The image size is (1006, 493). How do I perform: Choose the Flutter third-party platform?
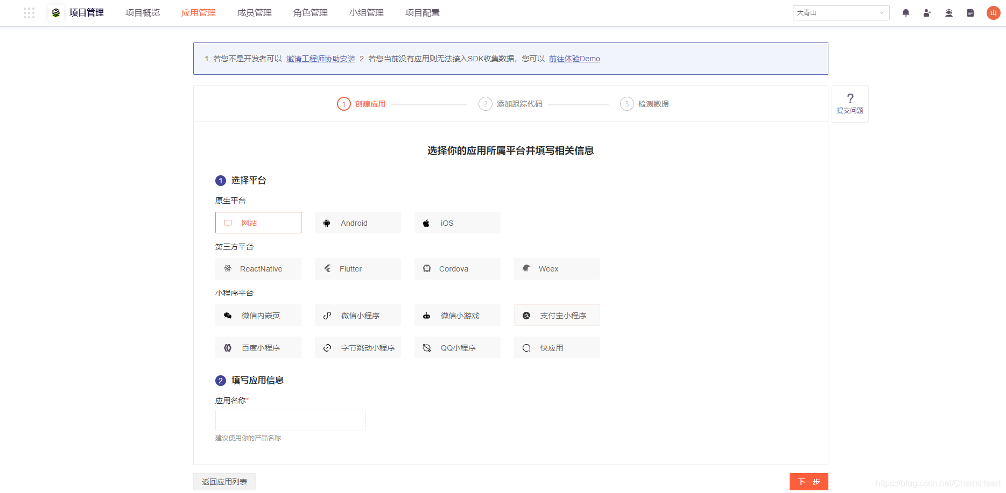(357, 268)
